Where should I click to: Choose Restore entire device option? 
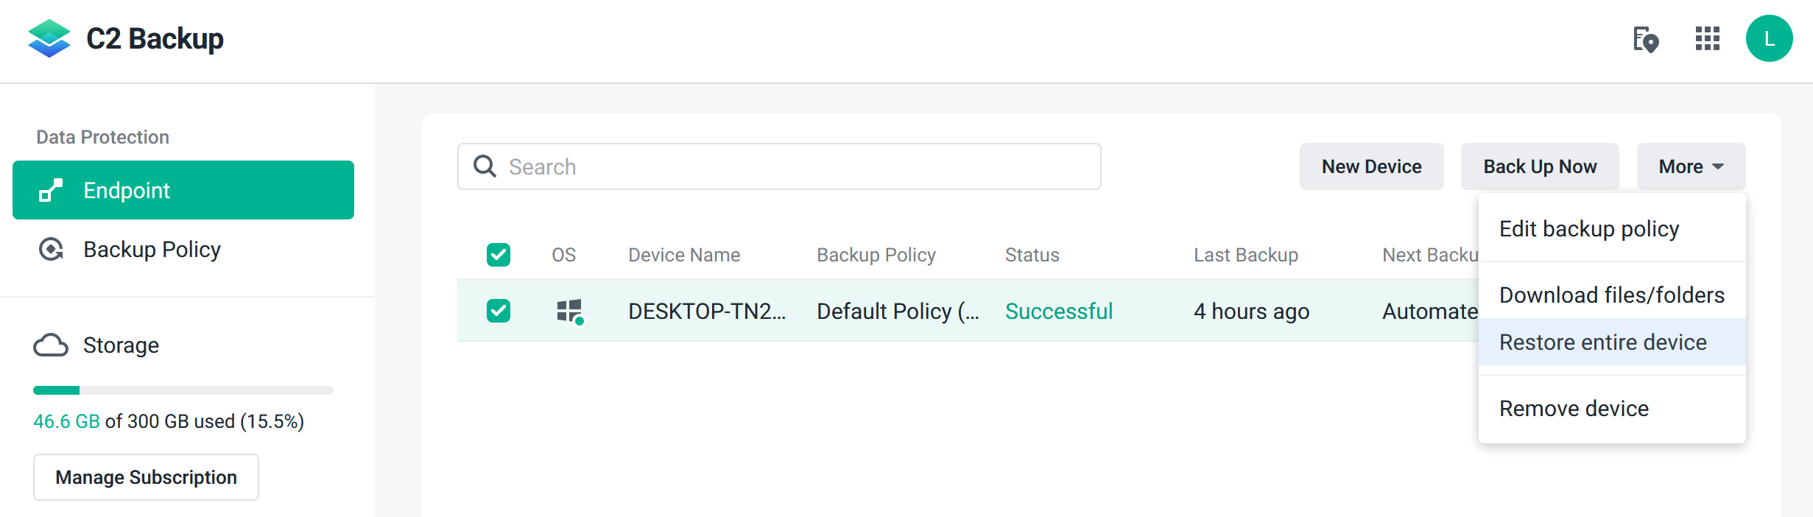[1612, 342]
